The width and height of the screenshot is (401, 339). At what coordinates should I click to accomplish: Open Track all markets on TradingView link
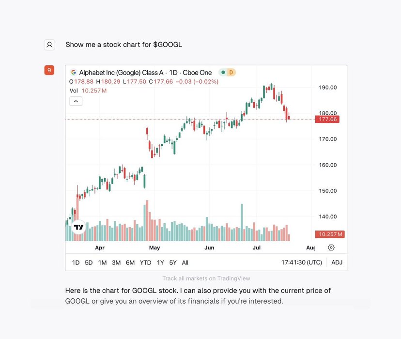(x=206, y=278)
